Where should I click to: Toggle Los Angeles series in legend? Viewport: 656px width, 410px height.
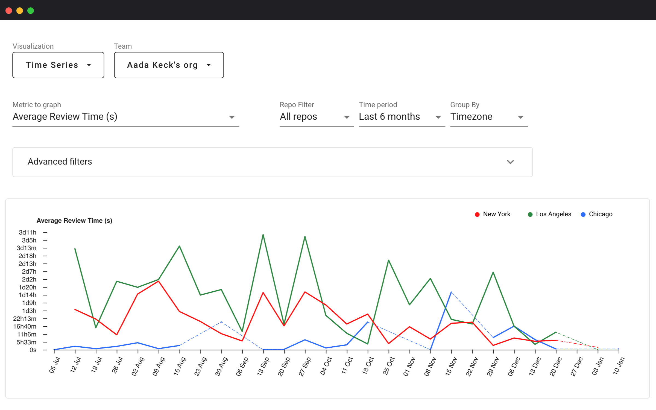point(553,214)
